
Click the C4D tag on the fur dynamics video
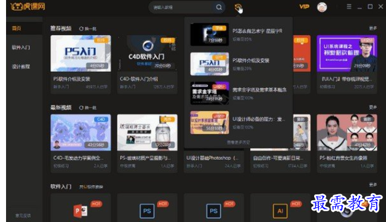point(101,119)
